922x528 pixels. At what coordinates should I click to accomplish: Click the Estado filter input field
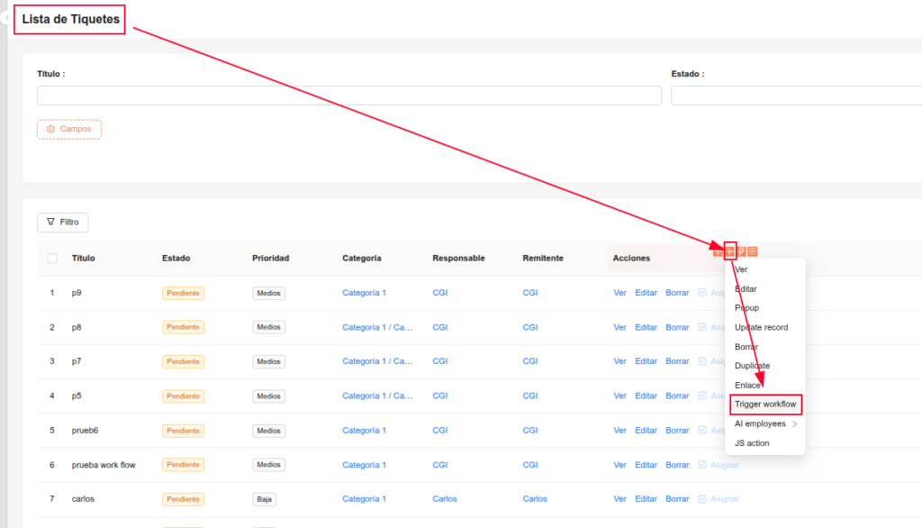(x=796, y=96)
